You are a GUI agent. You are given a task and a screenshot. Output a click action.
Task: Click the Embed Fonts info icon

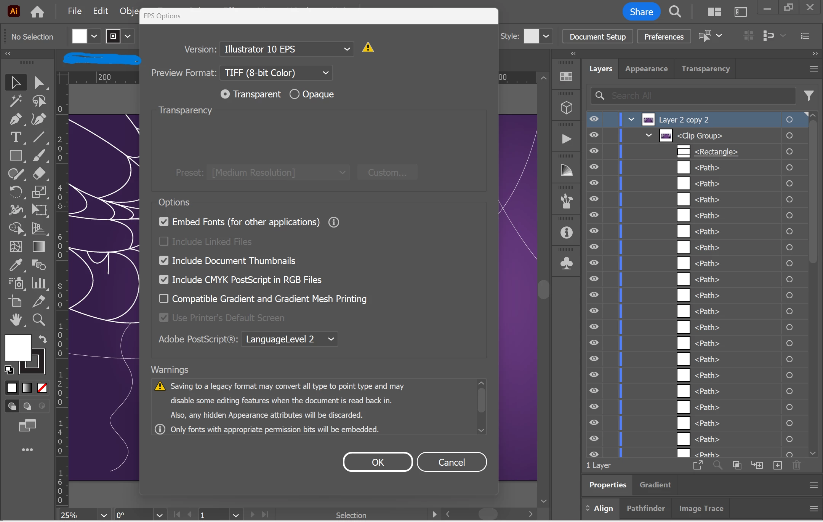333,222
